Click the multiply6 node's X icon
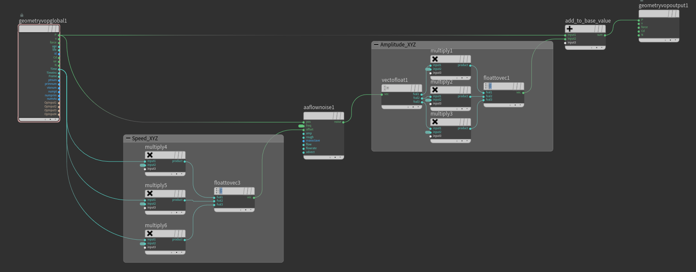The image size is (696, 272). 150,233
